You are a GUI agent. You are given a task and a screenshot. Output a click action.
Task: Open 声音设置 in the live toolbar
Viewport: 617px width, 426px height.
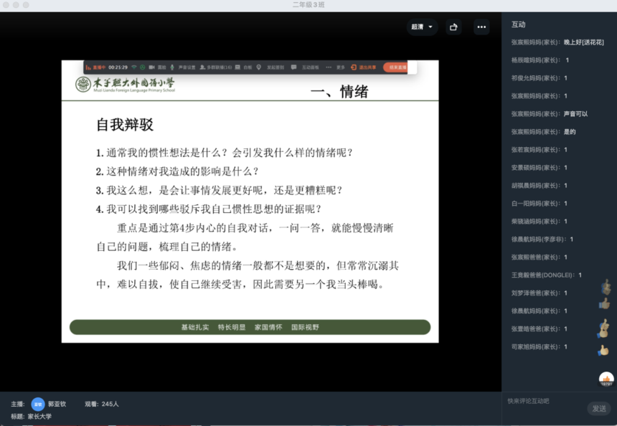pos(186,67)
